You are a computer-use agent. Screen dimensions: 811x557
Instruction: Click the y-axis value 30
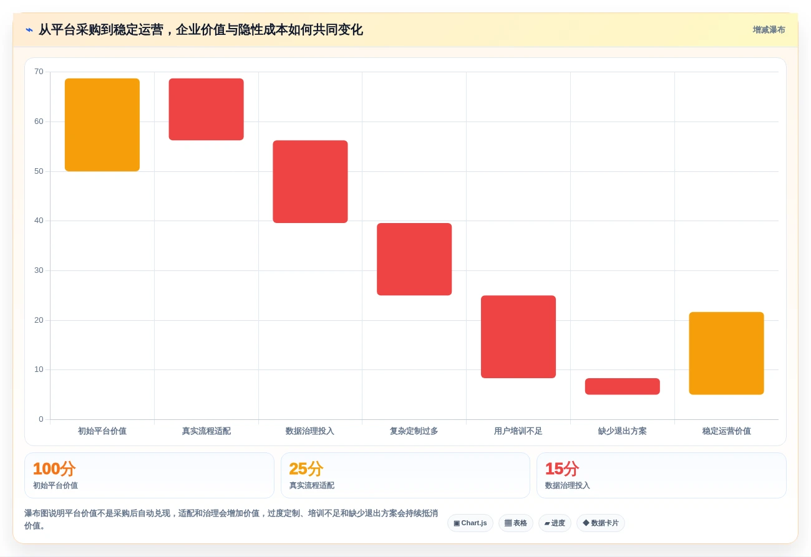pyautogui.click(x=39, y=270)
